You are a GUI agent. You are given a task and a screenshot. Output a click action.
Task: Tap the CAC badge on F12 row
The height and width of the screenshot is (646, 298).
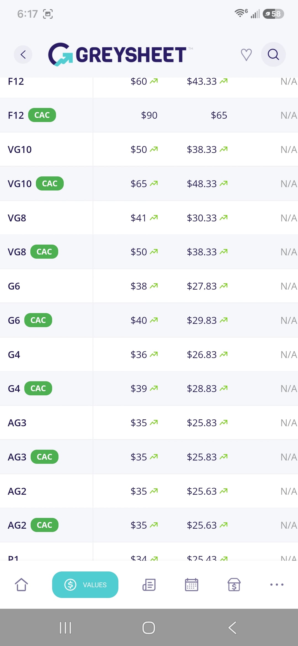tap(42, 115)
